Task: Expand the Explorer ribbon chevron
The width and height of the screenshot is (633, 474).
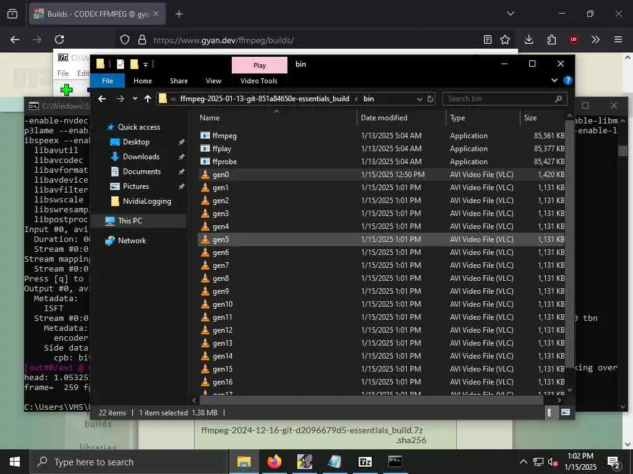Action: 554,81
